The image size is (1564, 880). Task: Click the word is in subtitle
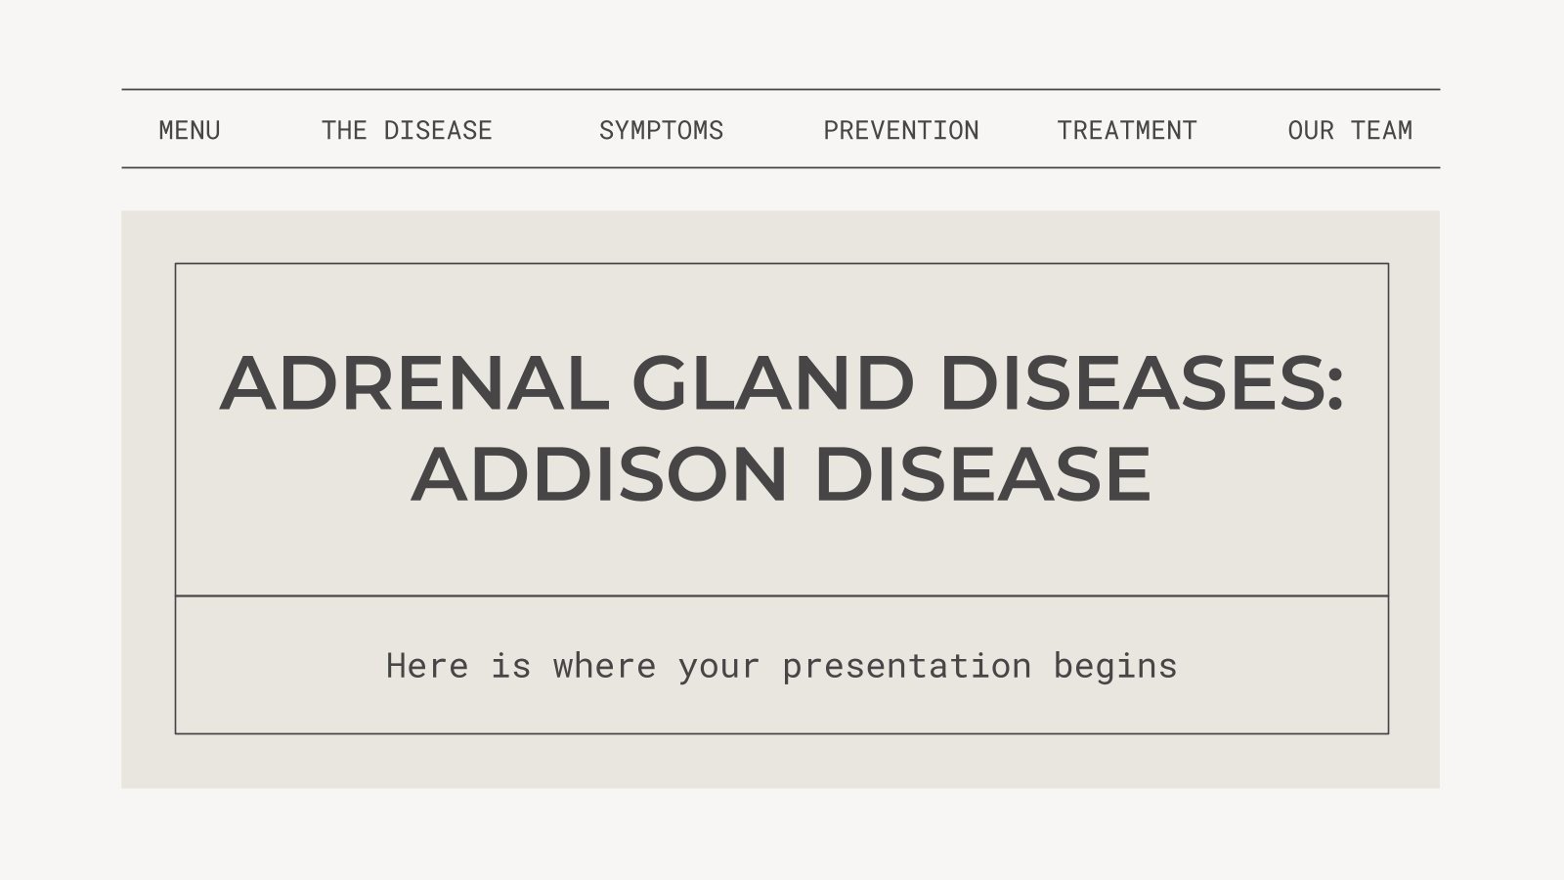(511, 666)
